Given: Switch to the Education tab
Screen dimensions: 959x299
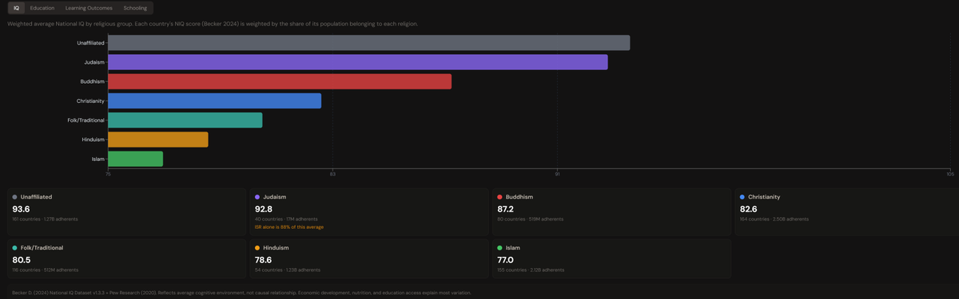Looking at the screenshot, I should click(42, 8).
